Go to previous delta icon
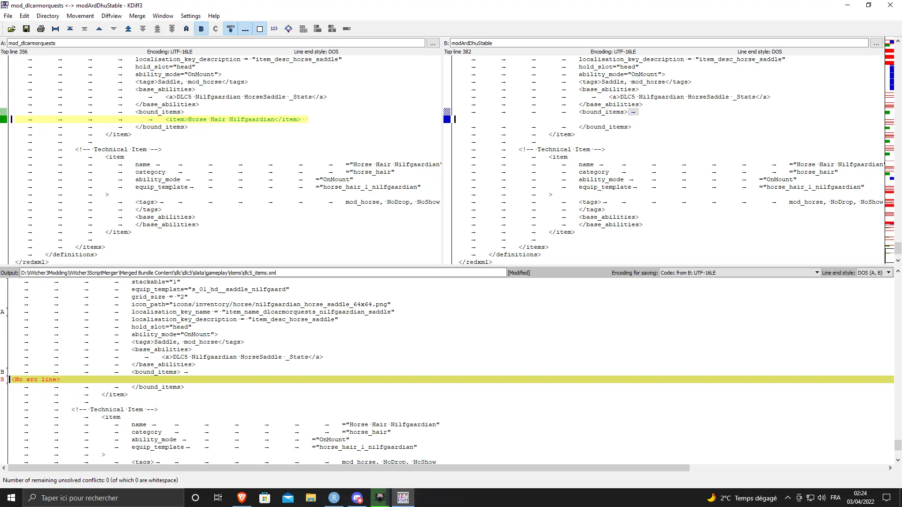Viewport: 902px width, 507px height. click(99, 29)
